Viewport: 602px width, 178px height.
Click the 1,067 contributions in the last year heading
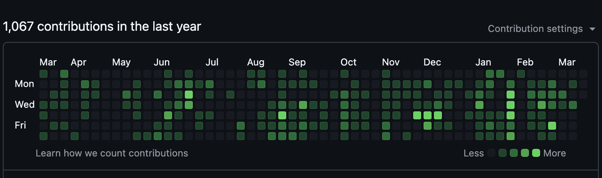tap(102, 27)
